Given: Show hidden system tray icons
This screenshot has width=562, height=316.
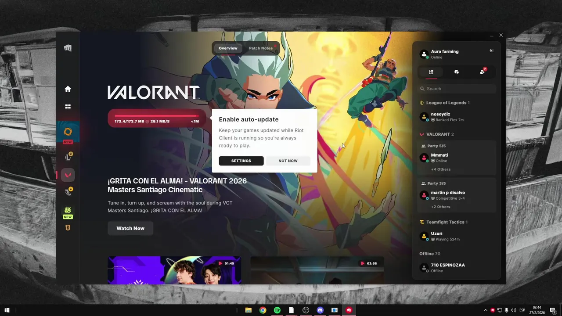Looking at the screenshot, I should click(x=486, y=310).
